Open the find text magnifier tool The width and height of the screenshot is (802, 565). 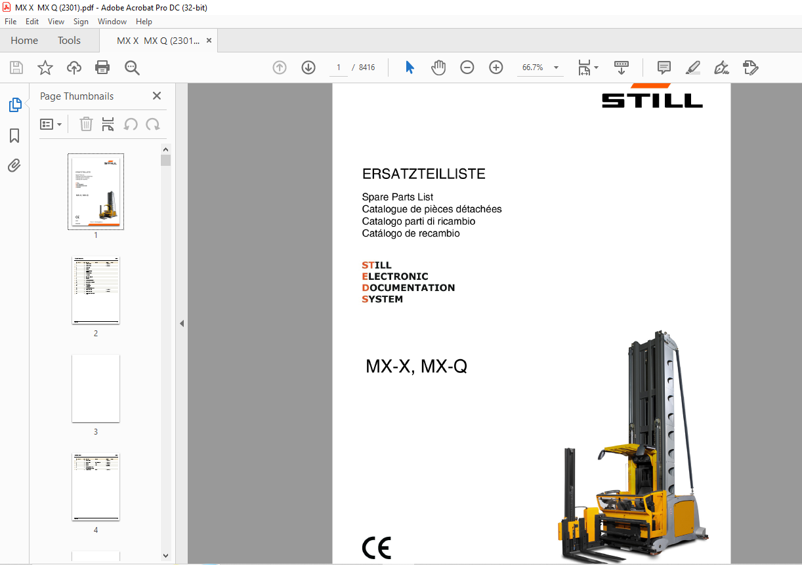click(x=132, y=68)
